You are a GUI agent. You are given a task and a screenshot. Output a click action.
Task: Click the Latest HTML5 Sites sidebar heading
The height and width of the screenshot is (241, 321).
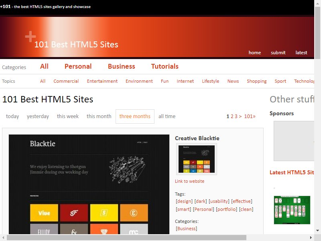[292, 172]
